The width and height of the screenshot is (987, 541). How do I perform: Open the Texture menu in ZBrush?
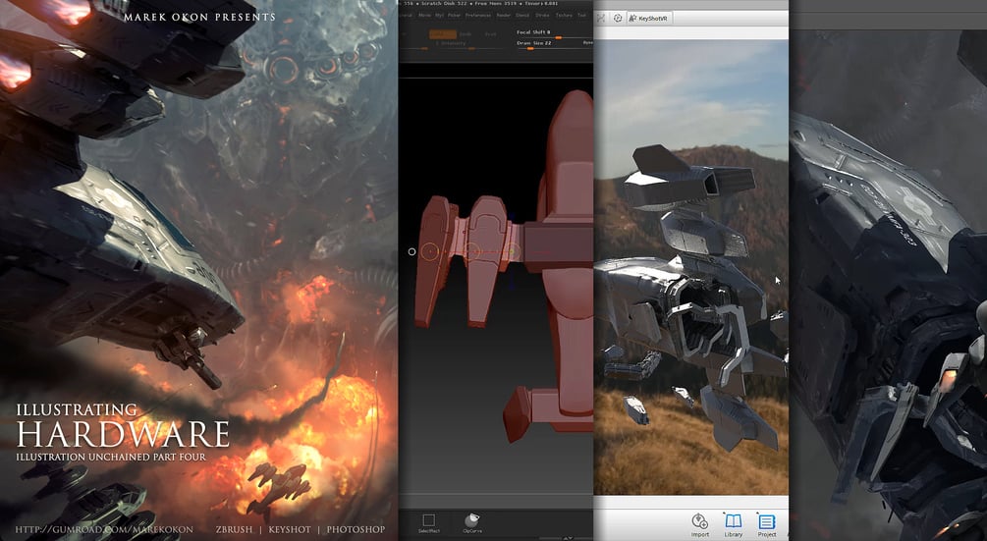[x=564, y=15]
